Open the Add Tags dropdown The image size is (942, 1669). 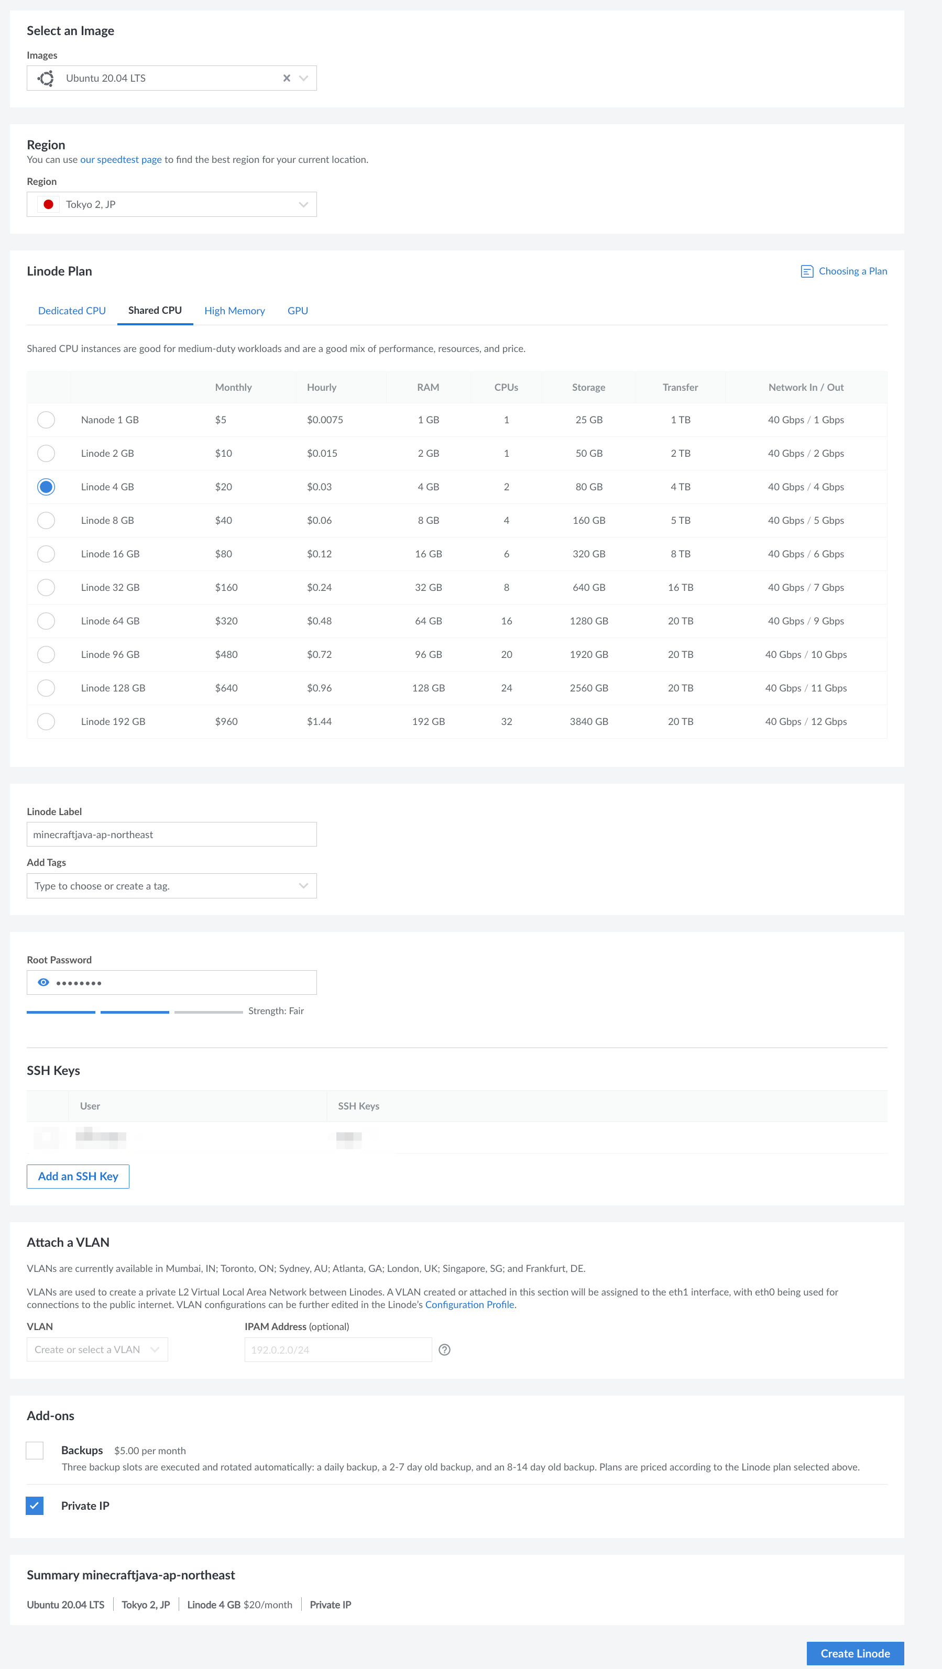(x=172, y=886)
